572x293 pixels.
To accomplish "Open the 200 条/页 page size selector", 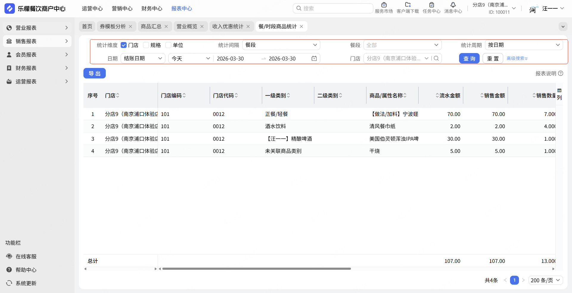I will click(x=545, y=280).
